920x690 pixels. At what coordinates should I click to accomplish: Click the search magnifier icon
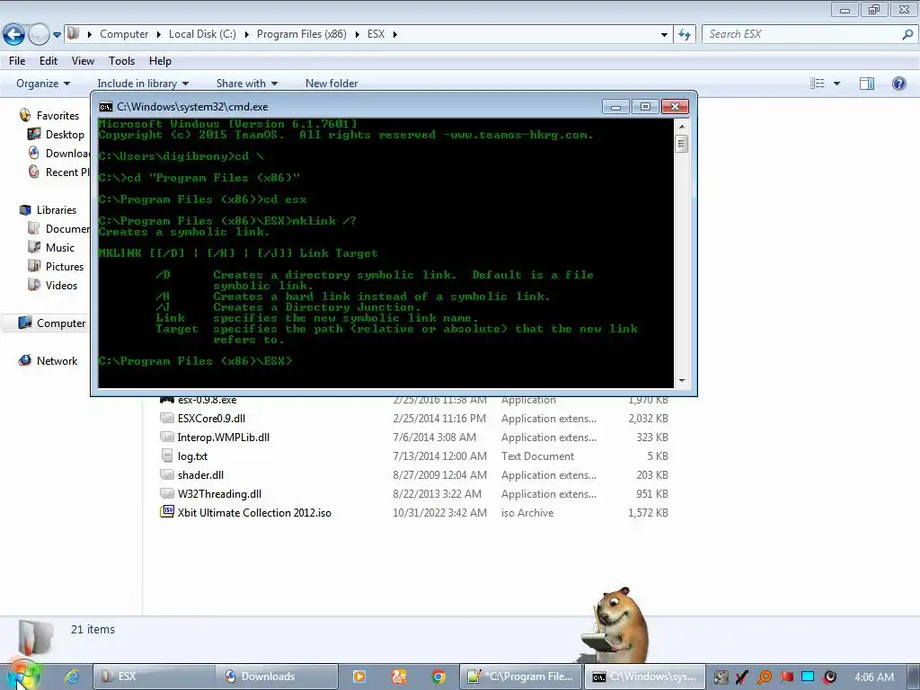[x=907, y=35]
